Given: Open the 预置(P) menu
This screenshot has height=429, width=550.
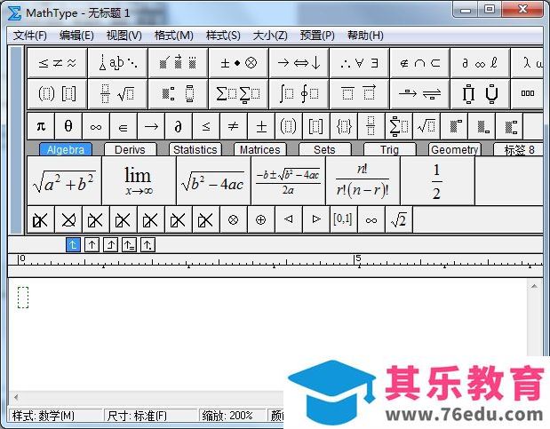Looking at the screenshot, I should pos(317,36).
